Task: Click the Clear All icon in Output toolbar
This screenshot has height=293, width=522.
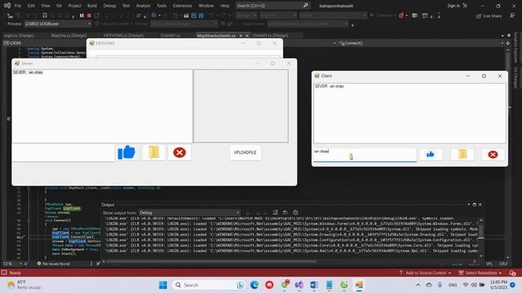Action: click(x=276, y=212)
